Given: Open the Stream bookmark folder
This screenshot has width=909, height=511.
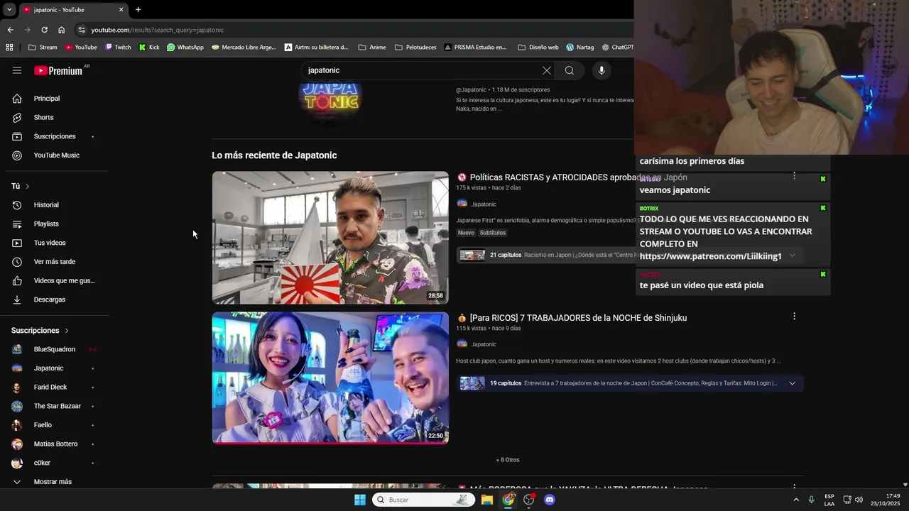Looking at the screenshot, I should pos(43,48).
